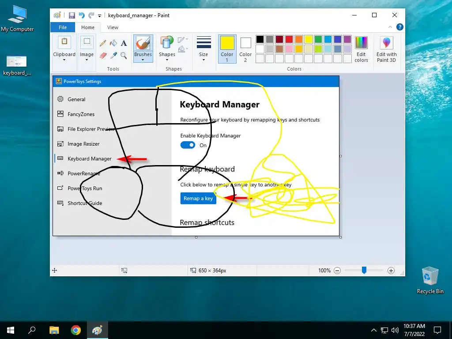This screenshot has height=339, width=452.
Task: Open the Action Center notifications icon
Action: click(437, 330)
